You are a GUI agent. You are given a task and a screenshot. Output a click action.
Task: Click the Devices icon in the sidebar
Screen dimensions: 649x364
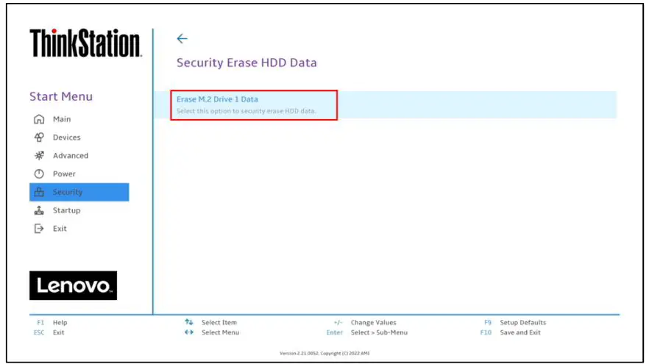(39, 138)
